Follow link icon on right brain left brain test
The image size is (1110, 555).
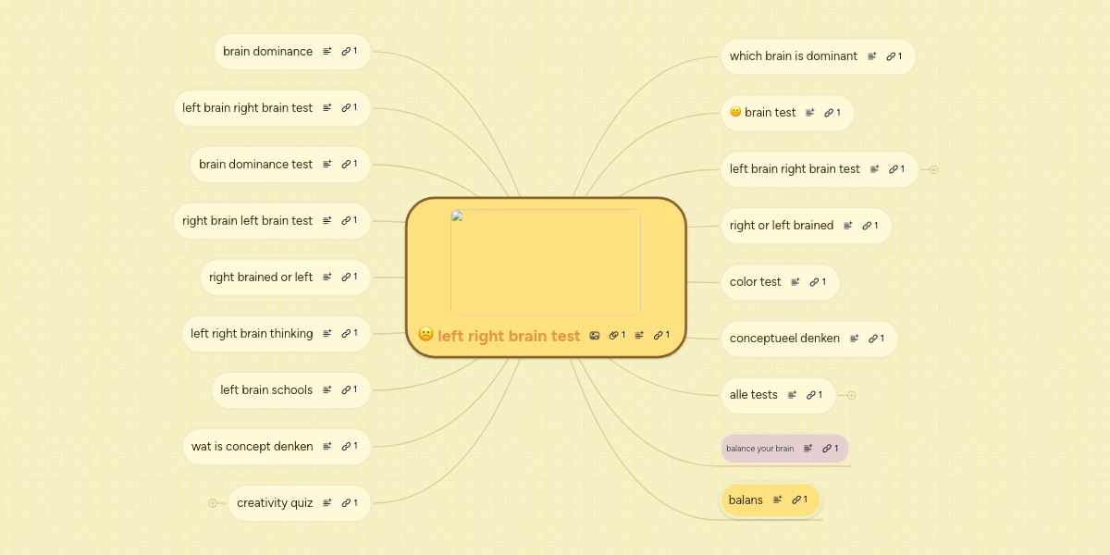pos(349,221)
